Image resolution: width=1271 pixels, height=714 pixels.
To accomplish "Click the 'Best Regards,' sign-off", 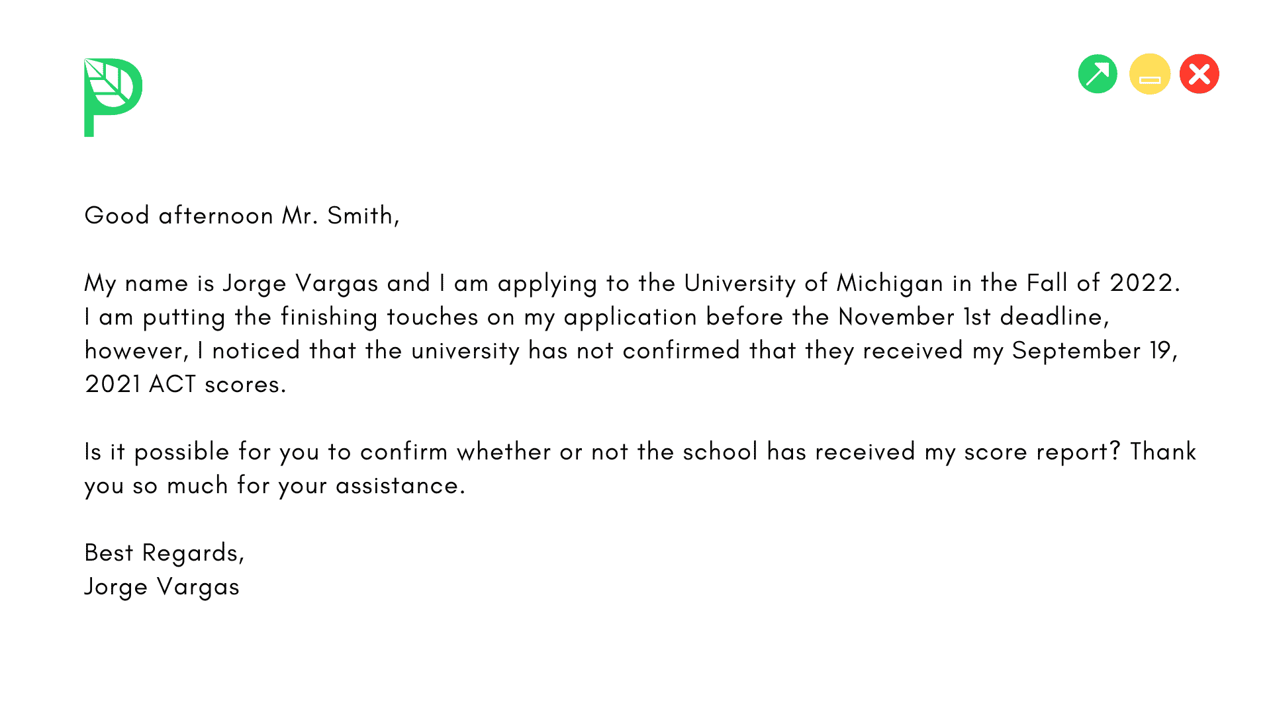I will point(164,553).
